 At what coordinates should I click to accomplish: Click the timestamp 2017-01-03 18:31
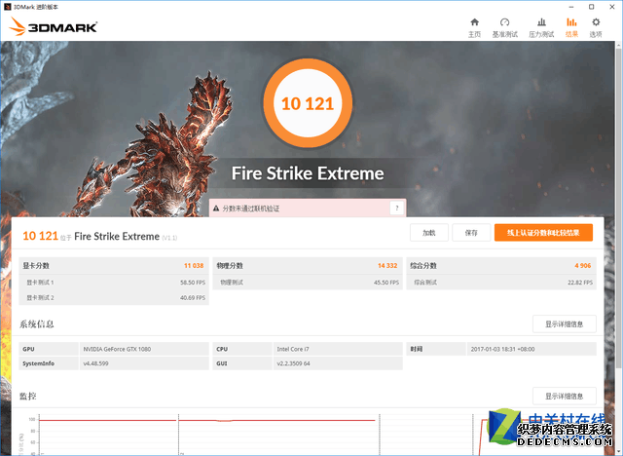click(502, 349)
